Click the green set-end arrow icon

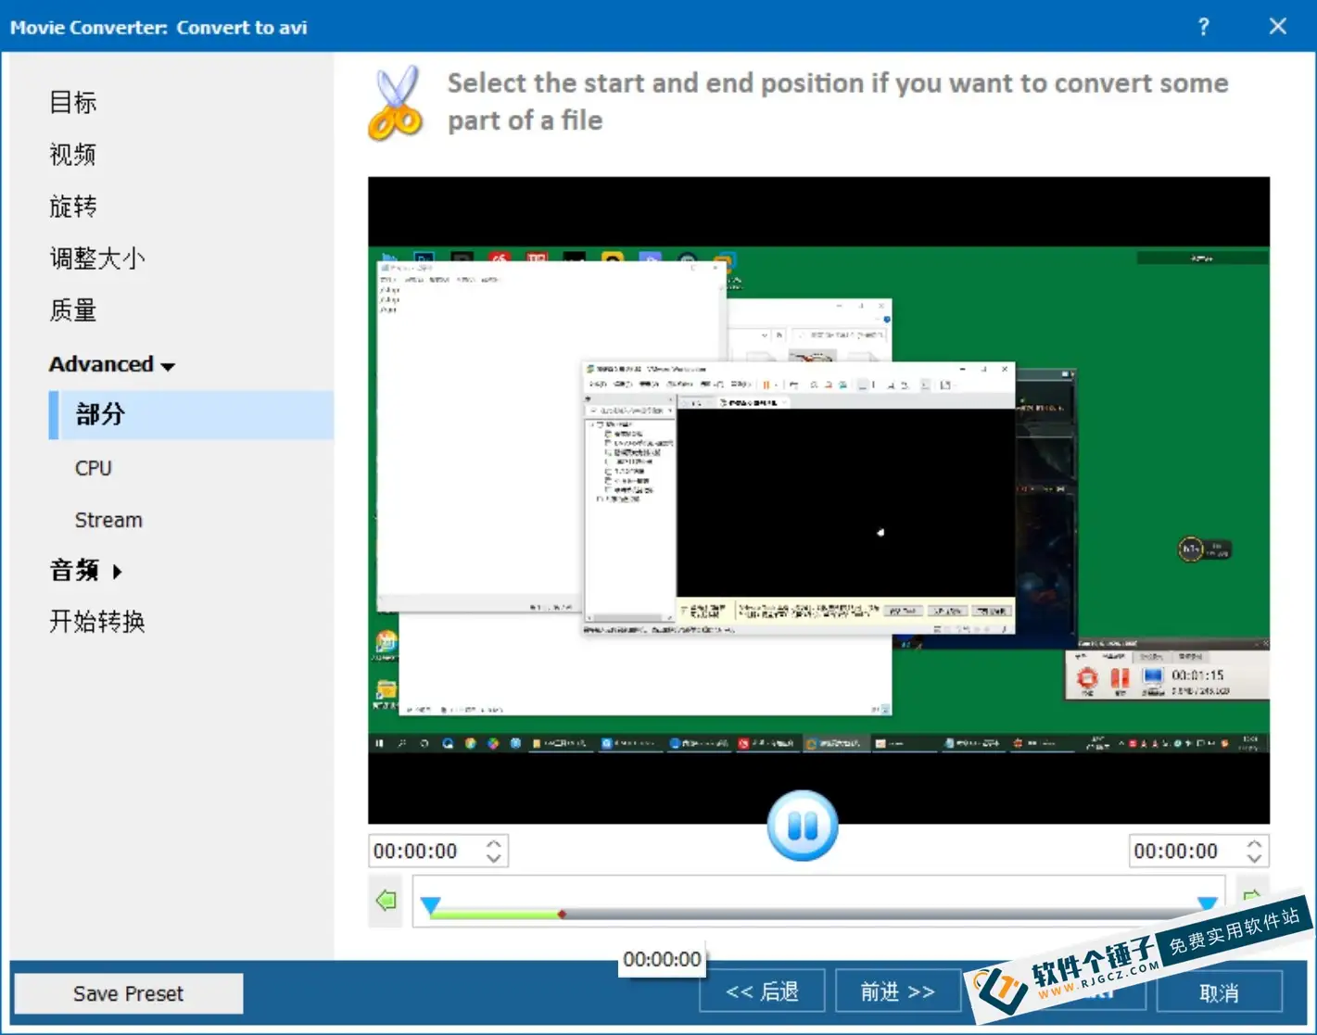1252,896
